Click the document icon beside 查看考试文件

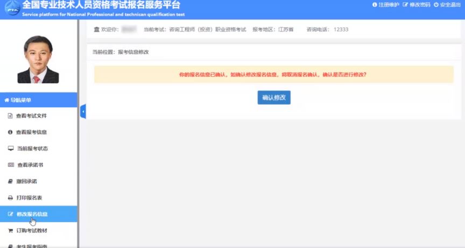[10, 116]
